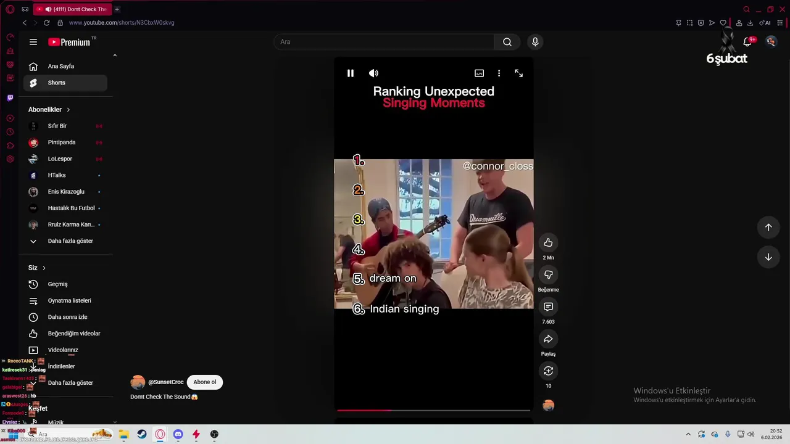
Task: Mute the Shorts video volume
Action: point(373,73)
